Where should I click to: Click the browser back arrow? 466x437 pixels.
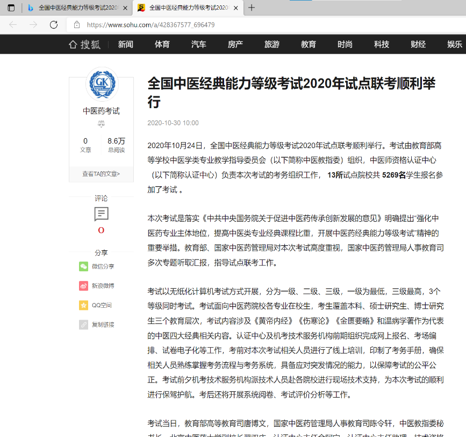pyautogui.click(x=13, y=25)
